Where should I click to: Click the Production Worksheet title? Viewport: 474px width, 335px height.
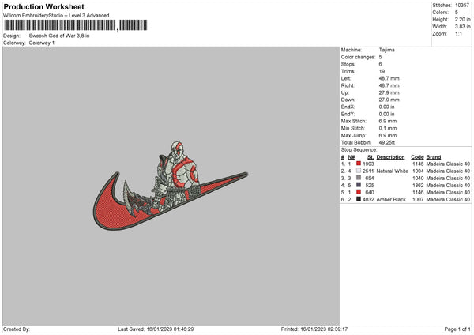click(43, 6)
